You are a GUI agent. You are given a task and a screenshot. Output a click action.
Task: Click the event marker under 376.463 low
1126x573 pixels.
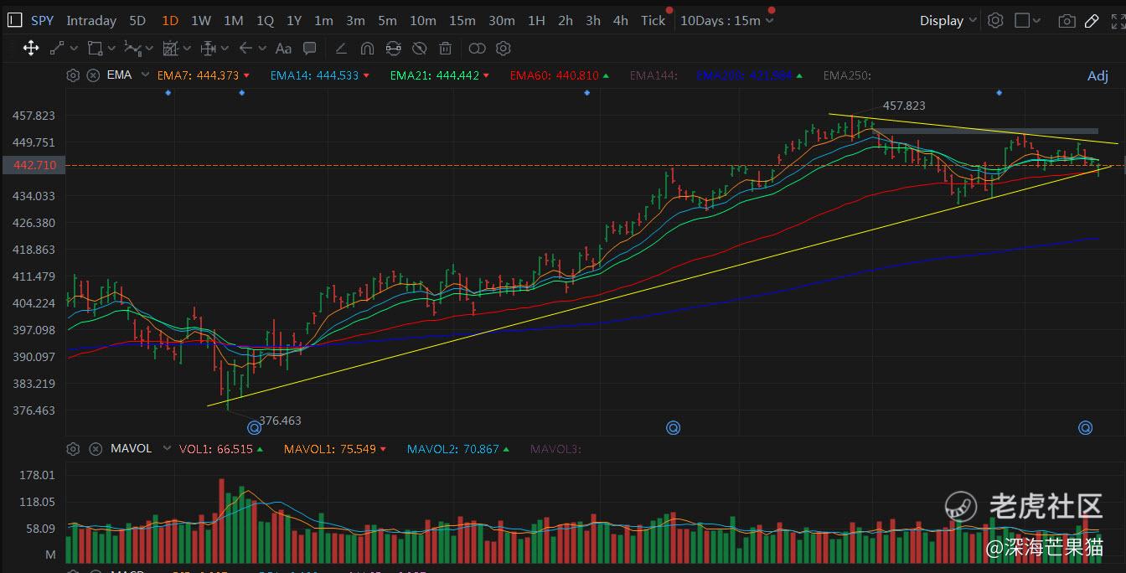click(255, 428)
